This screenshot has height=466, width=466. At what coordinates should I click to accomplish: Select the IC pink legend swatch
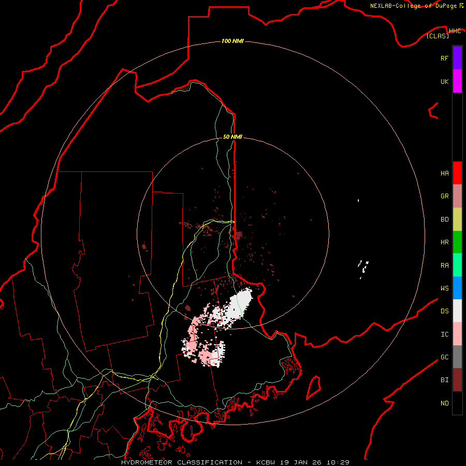coord(457,334)
